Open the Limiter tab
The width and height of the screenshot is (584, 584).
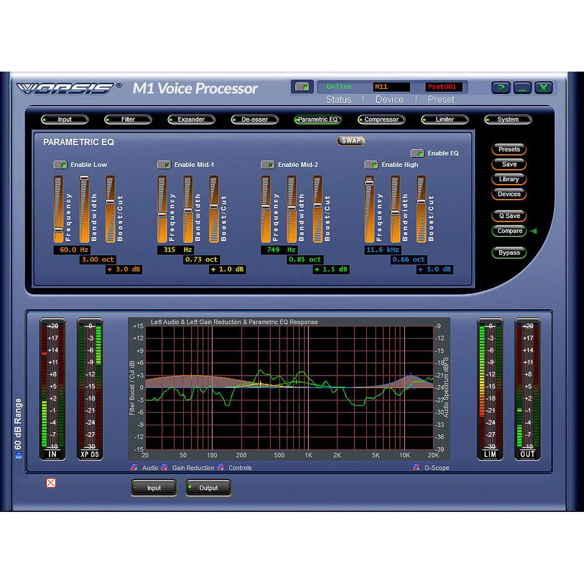445,119
